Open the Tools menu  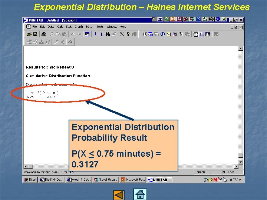click(100, 27)
